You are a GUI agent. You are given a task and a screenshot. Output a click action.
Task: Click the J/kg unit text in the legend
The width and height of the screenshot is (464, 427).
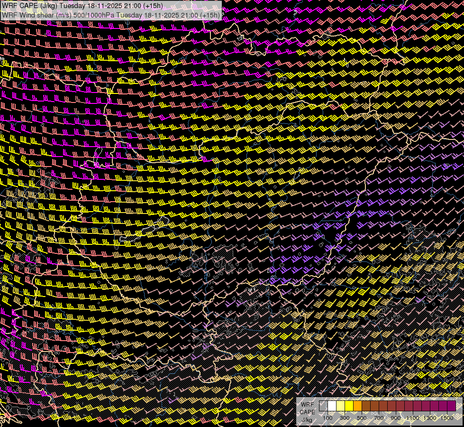point(307,420)
